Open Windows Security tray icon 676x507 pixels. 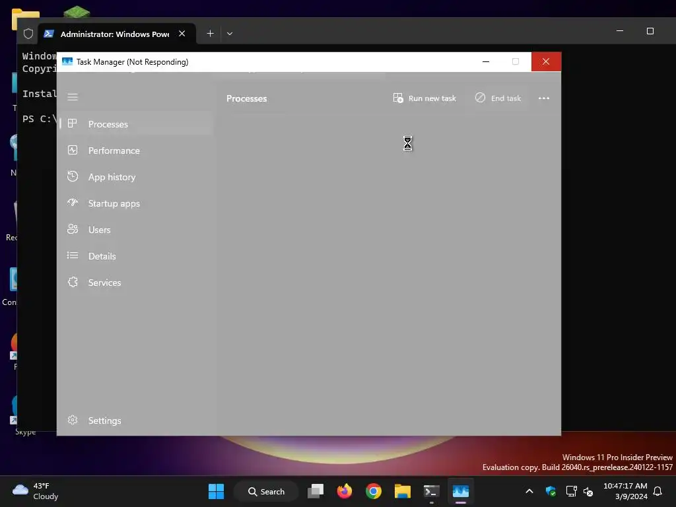tap(551, 491)
